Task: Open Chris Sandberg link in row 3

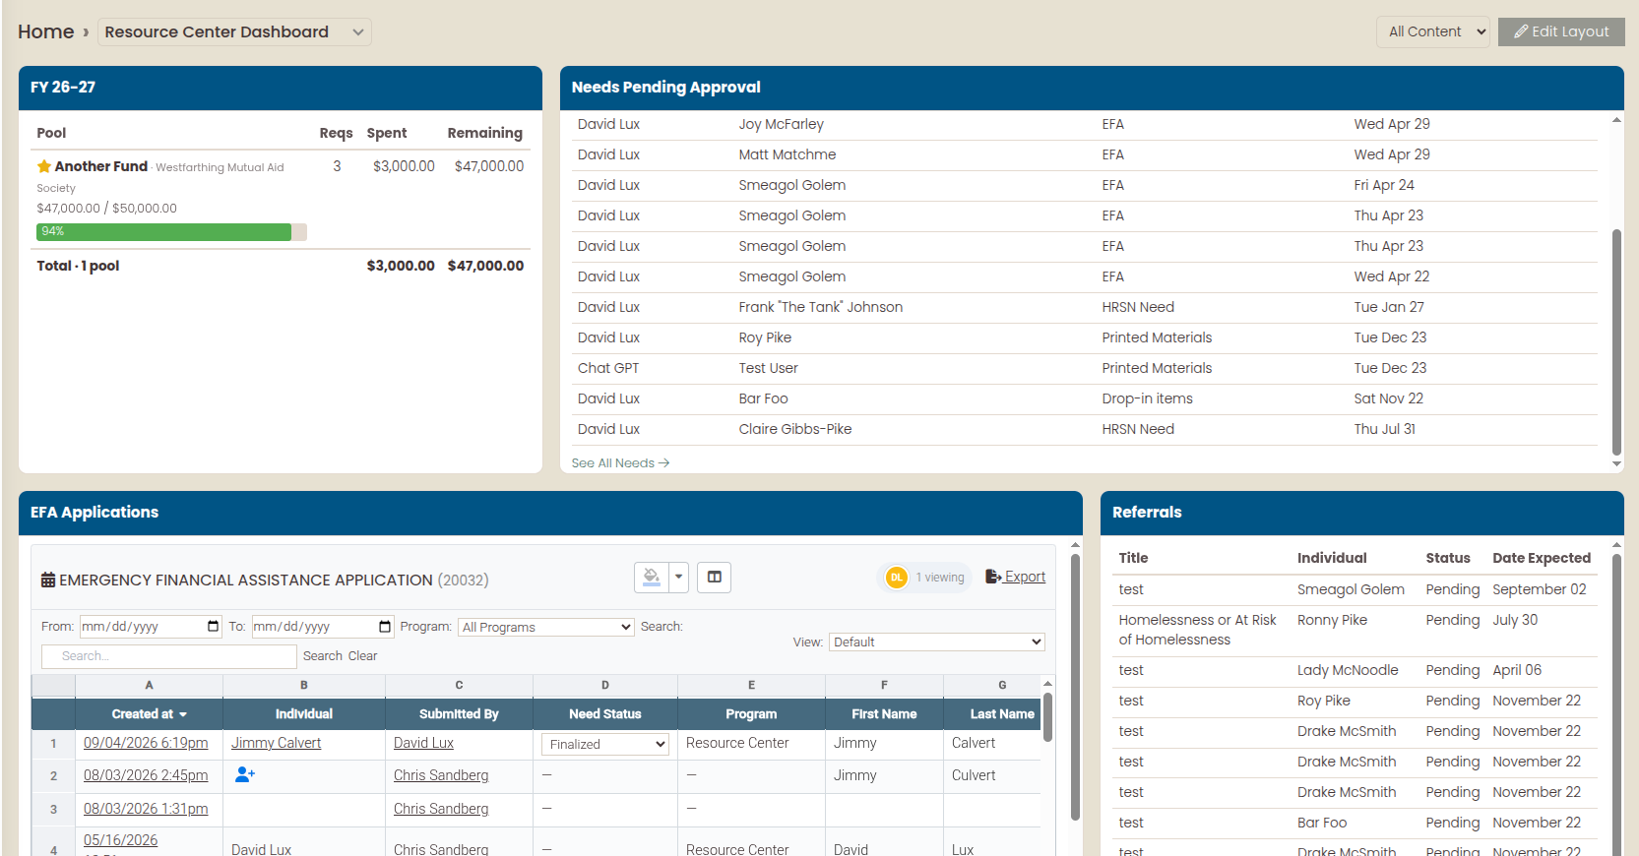Action: (441, 809)
